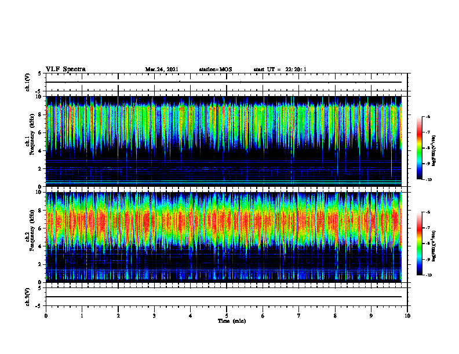Image resolution: width=459 pixels, height=354 pixels.
Task: Click the -6 tick on ch.1 color bar
Action: click(428, 117)
